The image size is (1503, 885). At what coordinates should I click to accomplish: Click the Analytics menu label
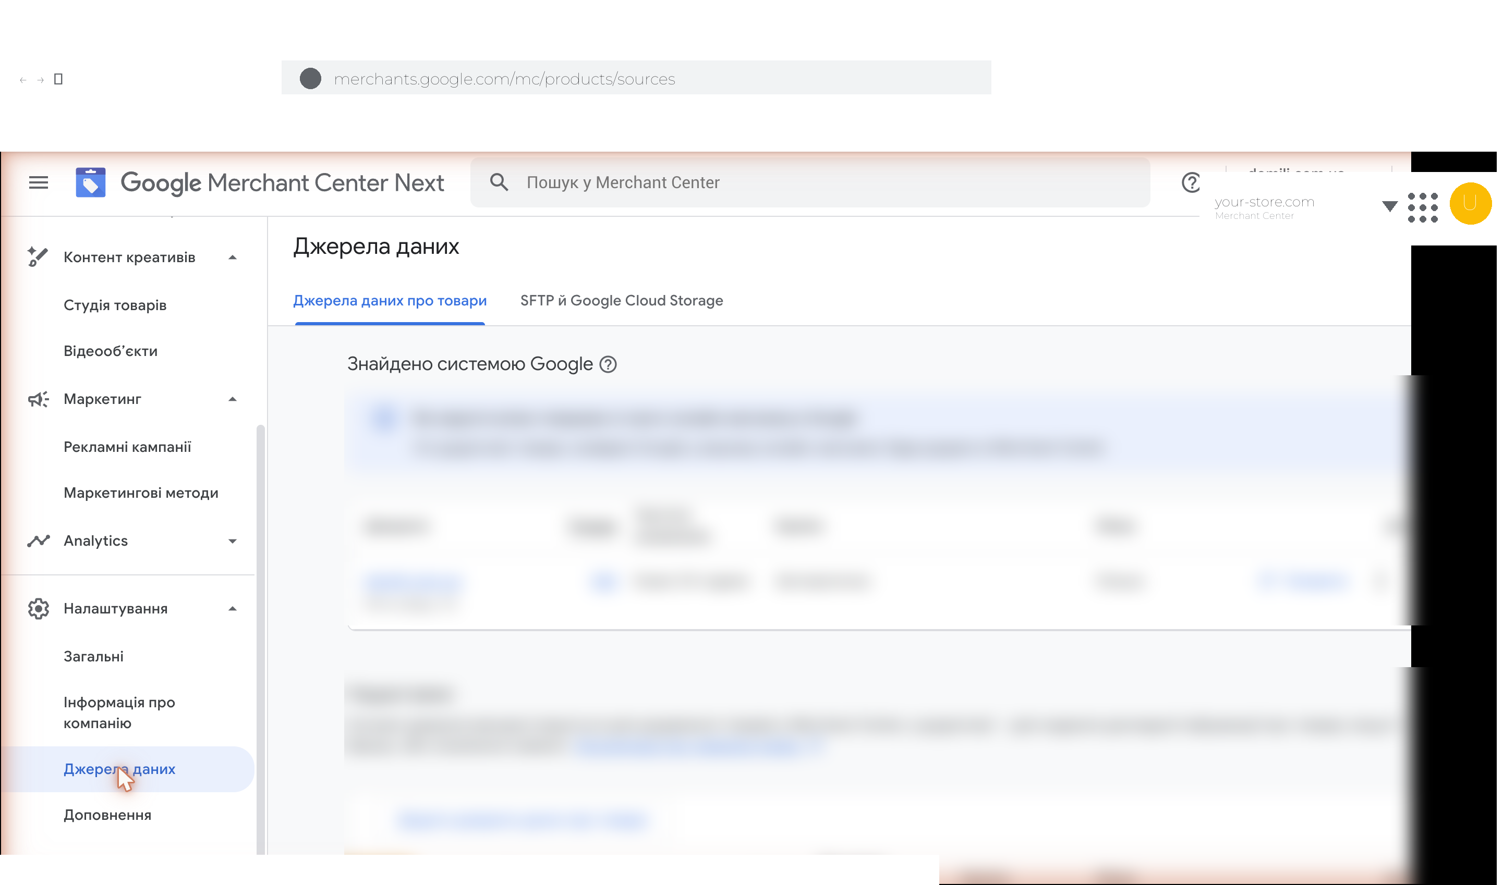(95, 541)
